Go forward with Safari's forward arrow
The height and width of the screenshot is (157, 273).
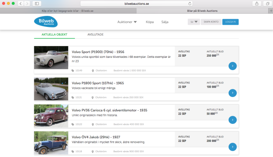[x=27, y=4]
